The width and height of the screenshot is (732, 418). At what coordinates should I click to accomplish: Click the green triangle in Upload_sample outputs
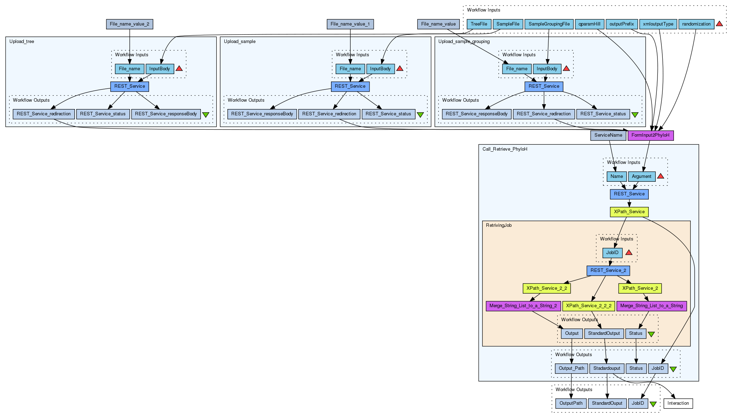pos(420,114)
